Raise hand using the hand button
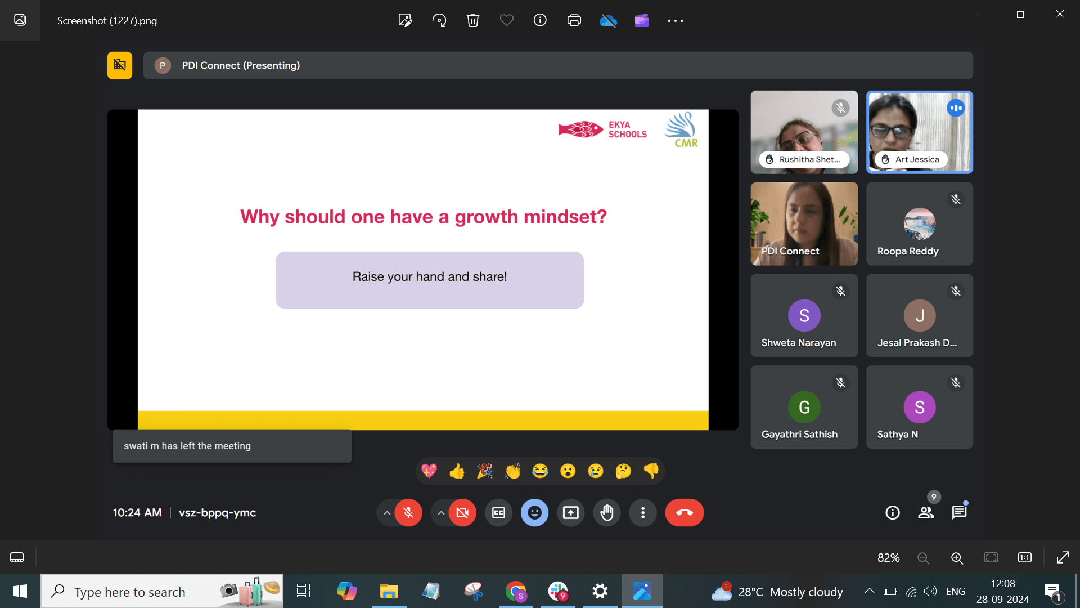 click(x=607, y=513)
